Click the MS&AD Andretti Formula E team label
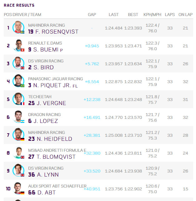Image resolution: width=196 pixels, height=201 pixels. click(57, 151)
